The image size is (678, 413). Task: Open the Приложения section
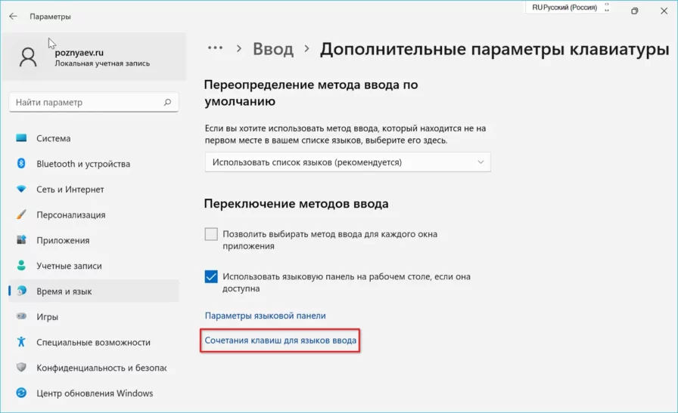(x=93, y=240)
